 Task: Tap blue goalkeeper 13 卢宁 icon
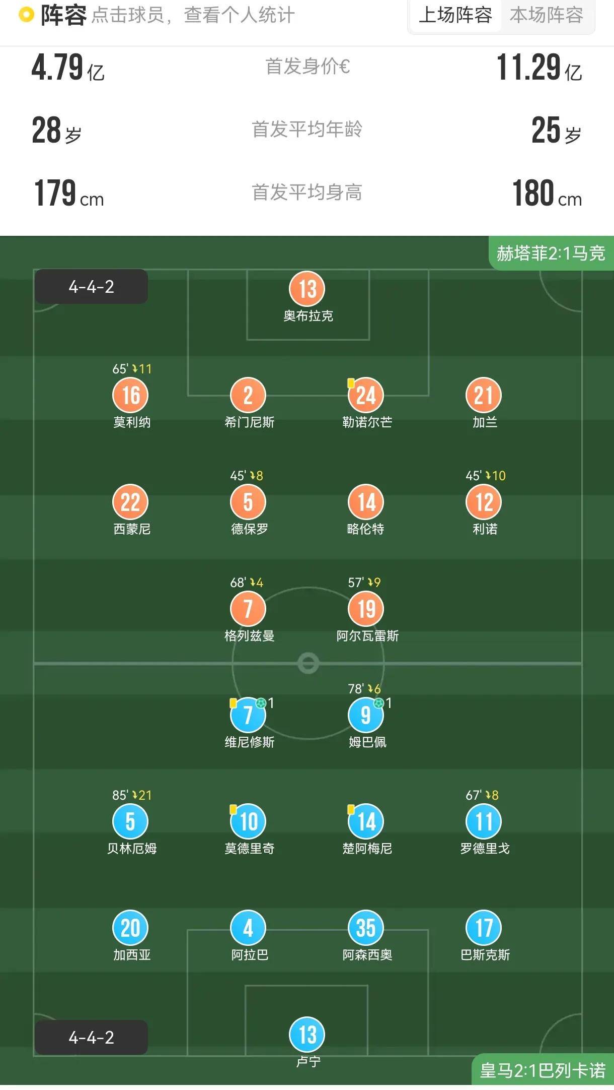pos(307,1035)
